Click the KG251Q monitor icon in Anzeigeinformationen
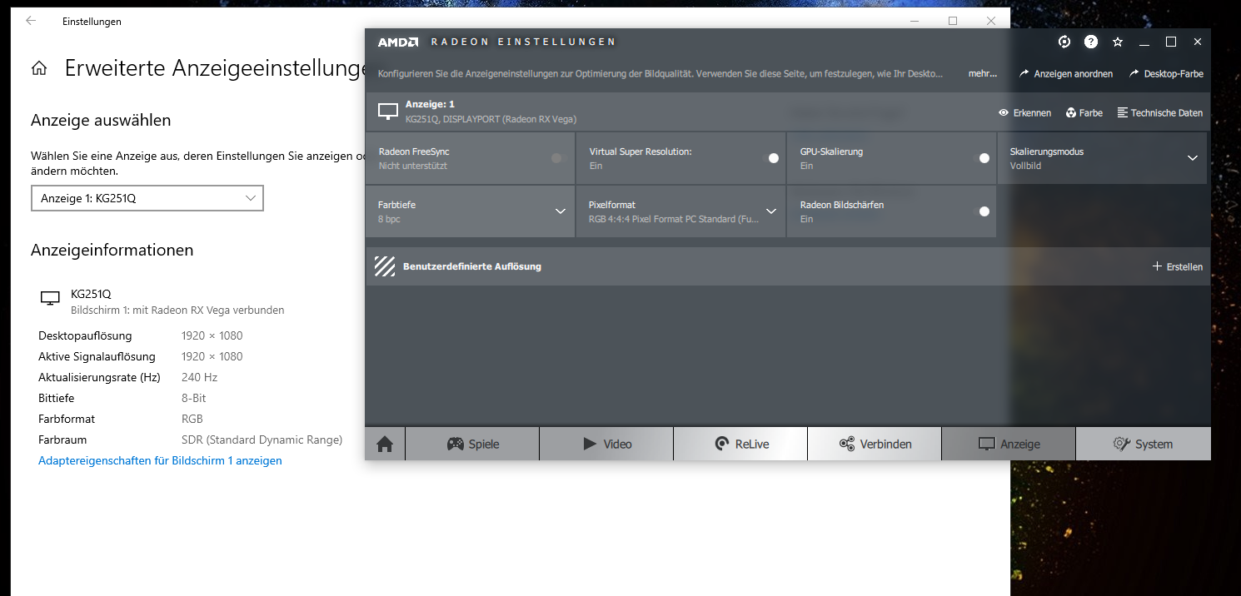This screenshot has width=1241, height=596. (x=50, y=298)
